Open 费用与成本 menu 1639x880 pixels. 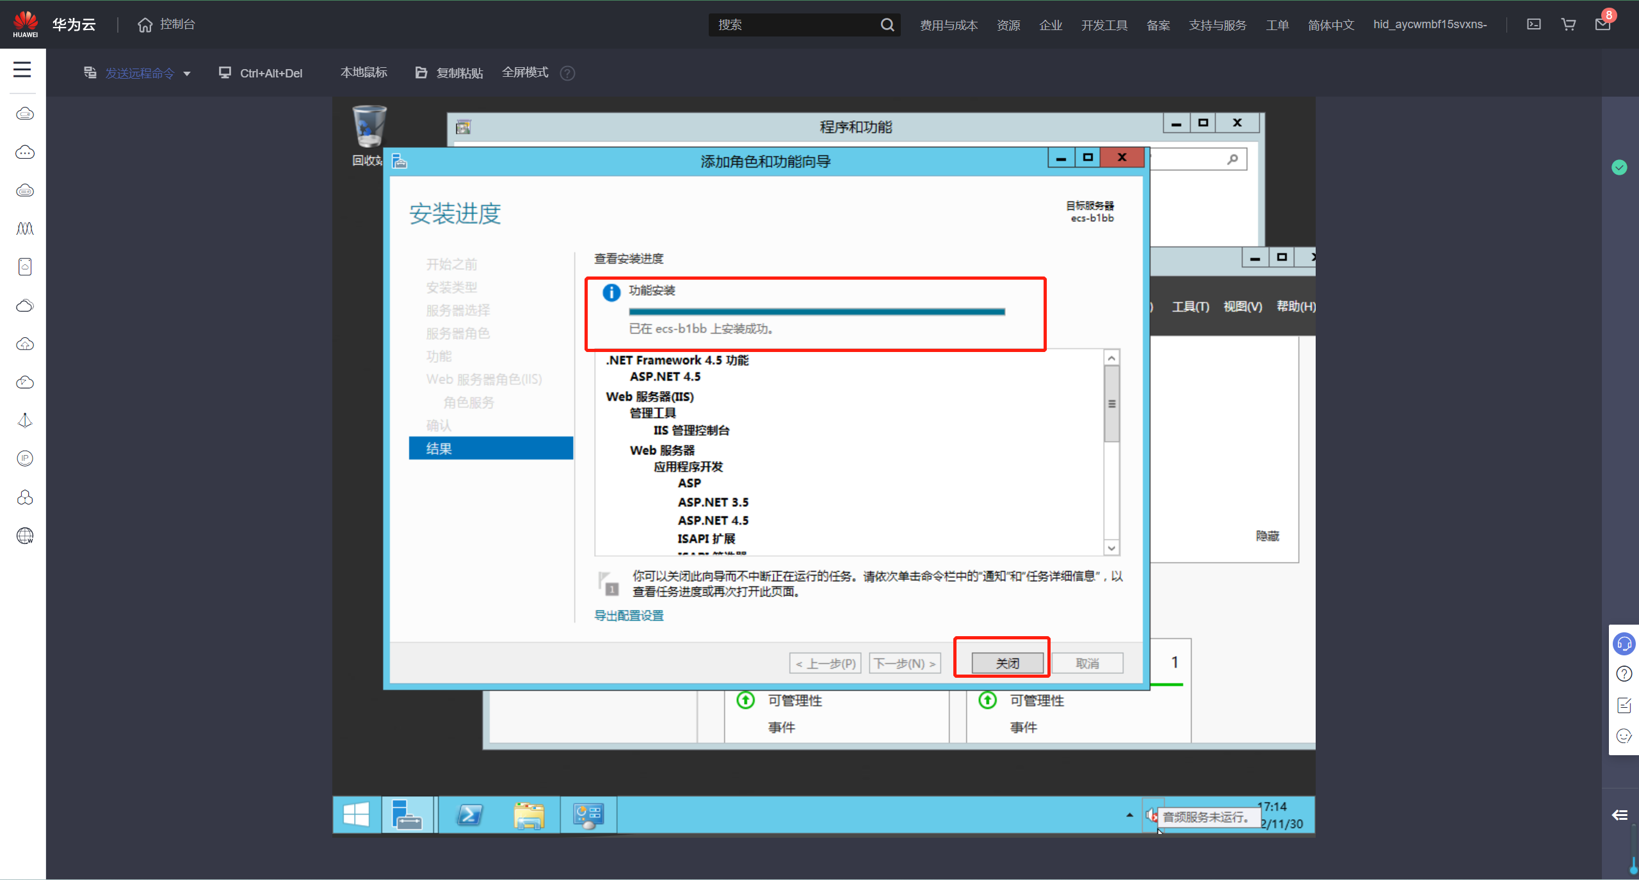coord(949,25)
